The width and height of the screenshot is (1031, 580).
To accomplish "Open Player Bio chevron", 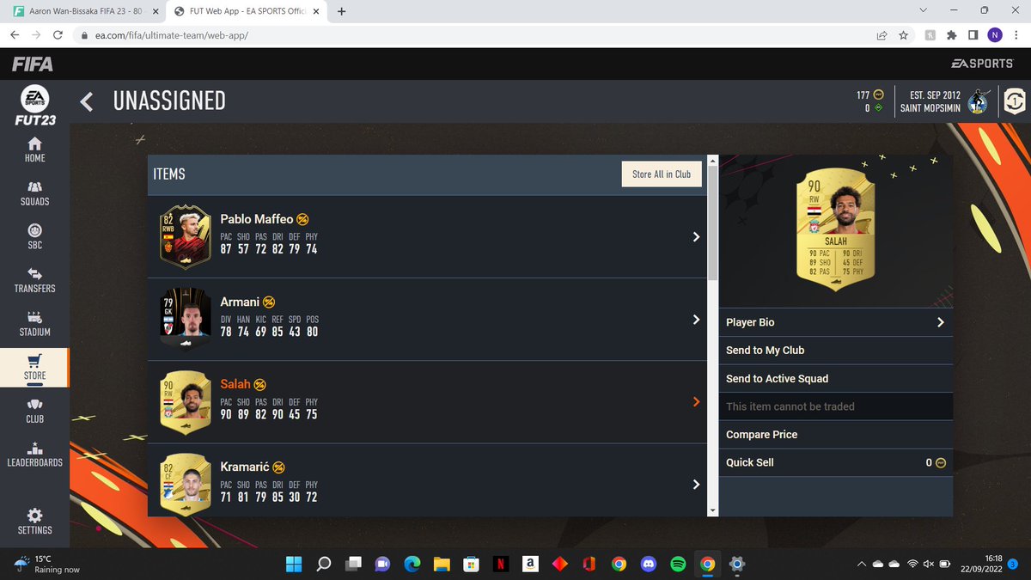I will coord(940,322).
